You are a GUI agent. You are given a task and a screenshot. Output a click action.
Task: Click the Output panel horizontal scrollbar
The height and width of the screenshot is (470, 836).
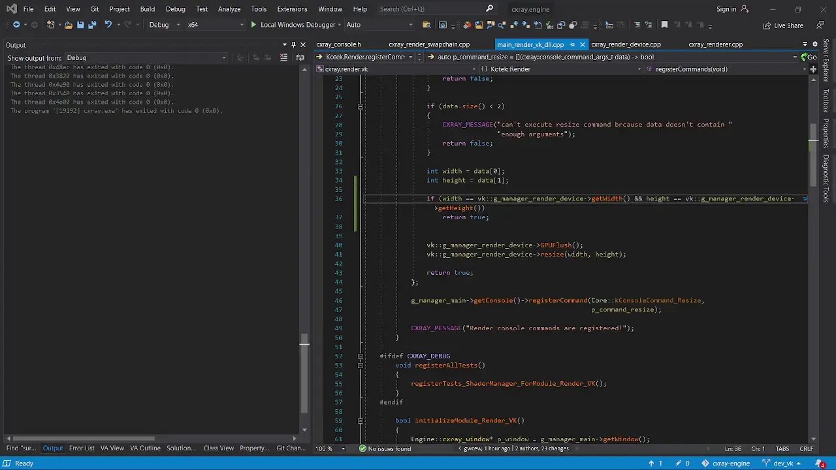coord(84,439)
